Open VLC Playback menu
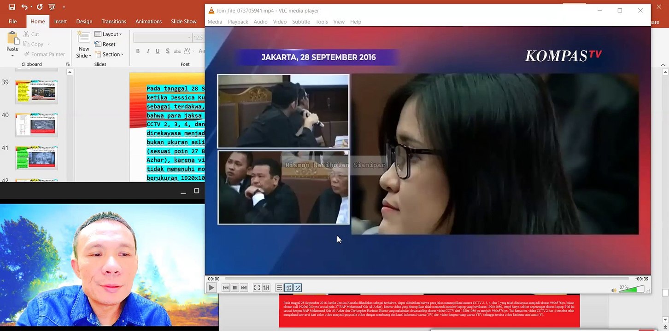This screenshot has width=669, height=331. [238, 22]
